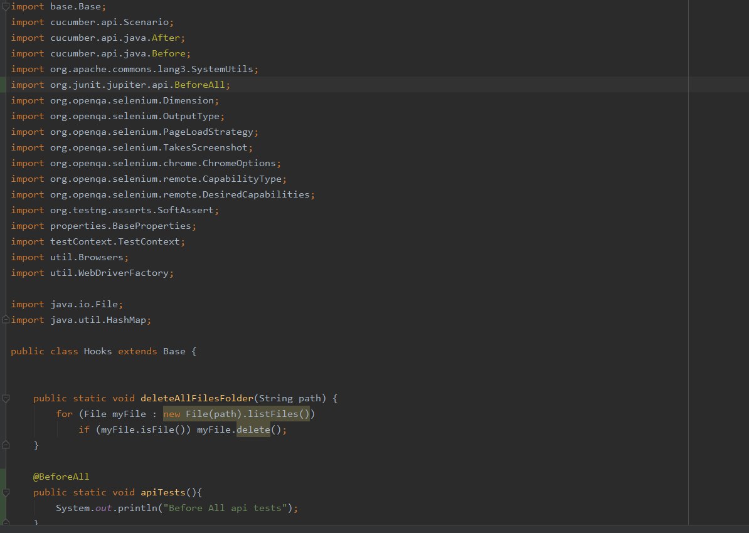Click method name 'apiTests'
The width and height of the screenshot is (749, 533).
point(163,492)
